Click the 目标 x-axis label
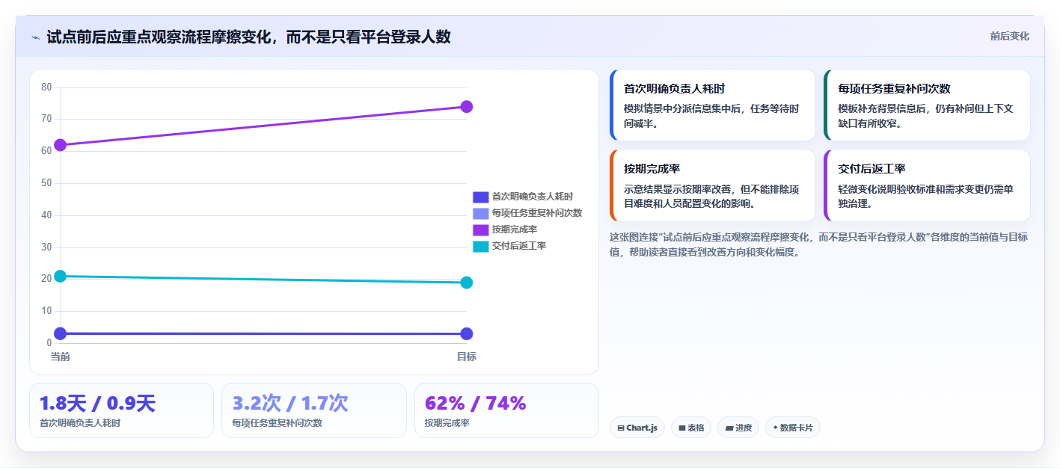This screenshot has height=468, width=1060. pos(466,357)
